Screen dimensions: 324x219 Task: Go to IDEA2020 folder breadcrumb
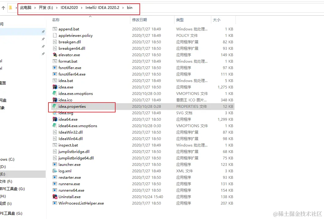click(x=69, y=8)
